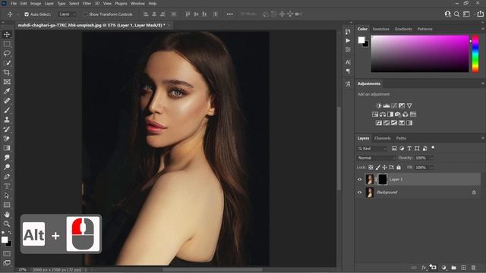Select the Zoom tool in the toolbox

tap(7, 224)
